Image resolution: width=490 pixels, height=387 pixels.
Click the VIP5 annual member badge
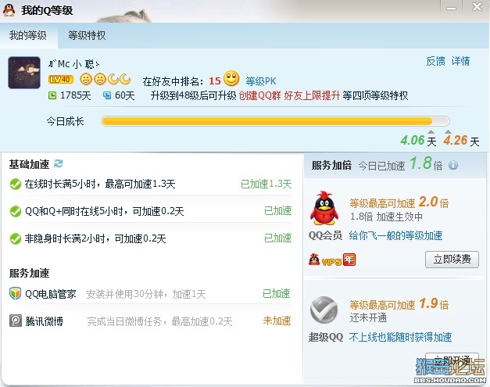(332, 260)
